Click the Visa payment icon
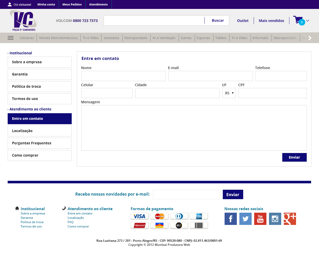The height and width of the screenshot is (255, 319). click(140, 216)
